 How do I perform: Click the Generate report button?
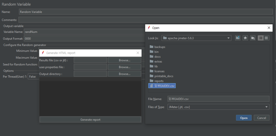coord(90,120)
